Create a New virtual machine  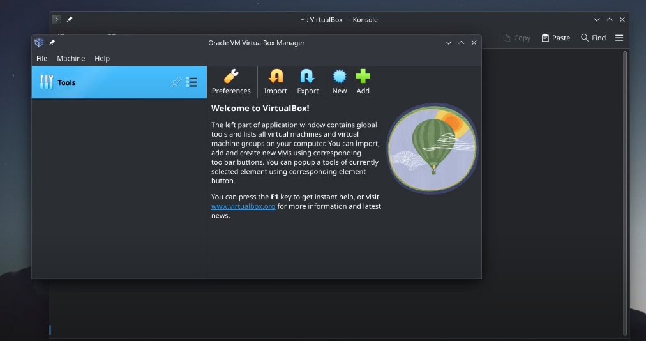[x=340, y=77]
